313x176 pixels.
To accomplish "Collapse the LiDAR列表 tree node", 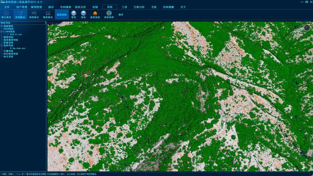I will click(x=1, y=31).
